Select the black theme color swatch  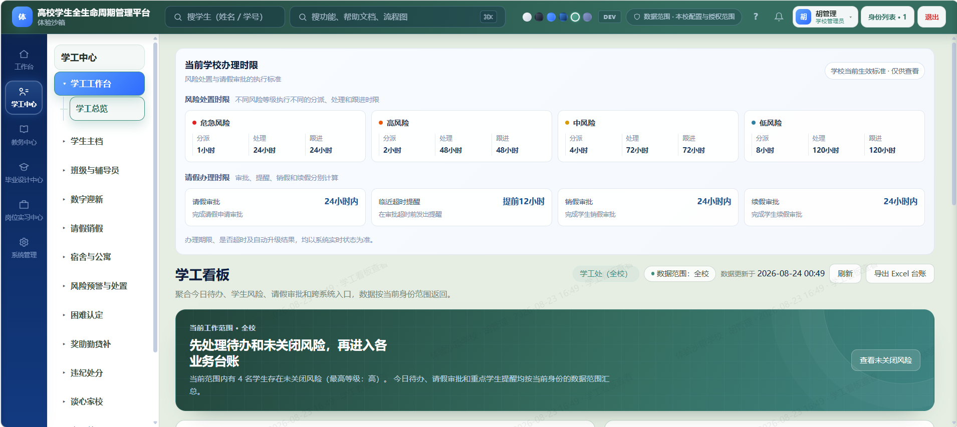pos(539,17)
